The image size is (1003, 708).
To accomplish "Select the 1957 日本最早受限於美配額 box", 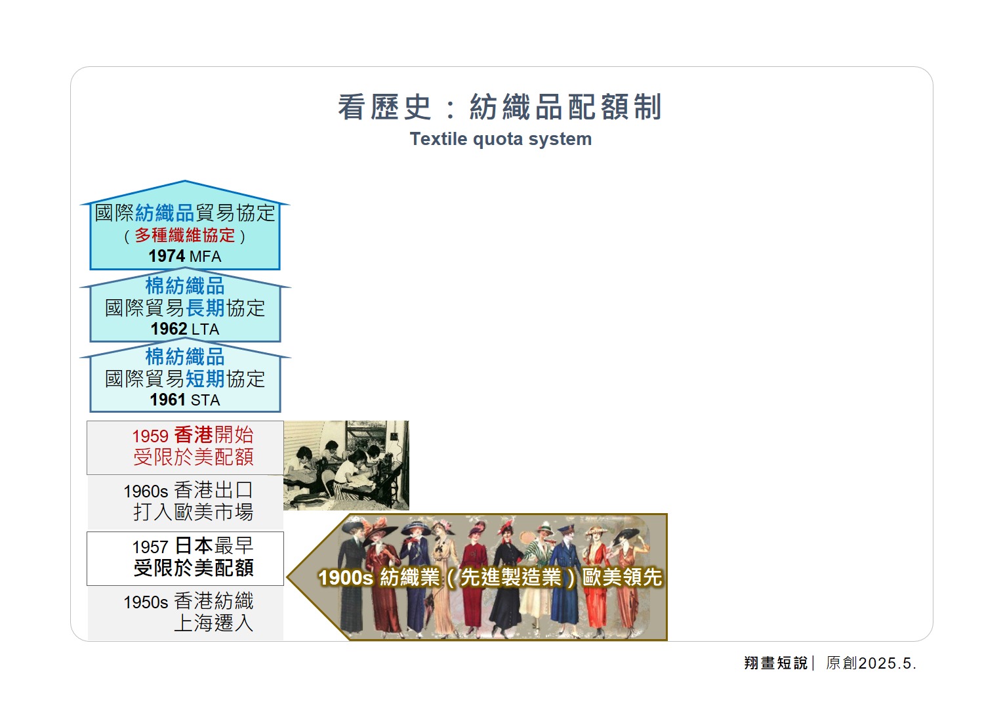I will pyautogui.click(x=185, y=558).
